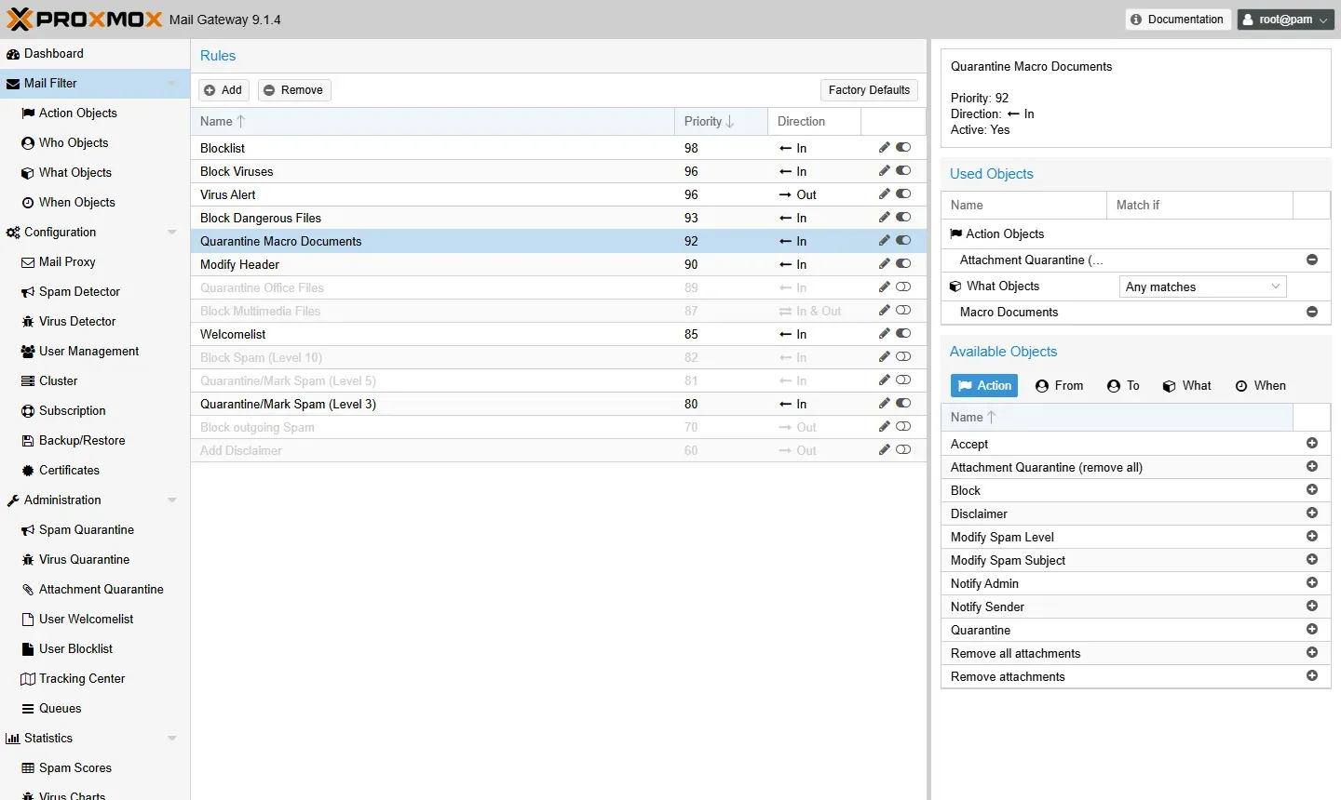Add Disclaimer action using plus icon

point(1312,513)
